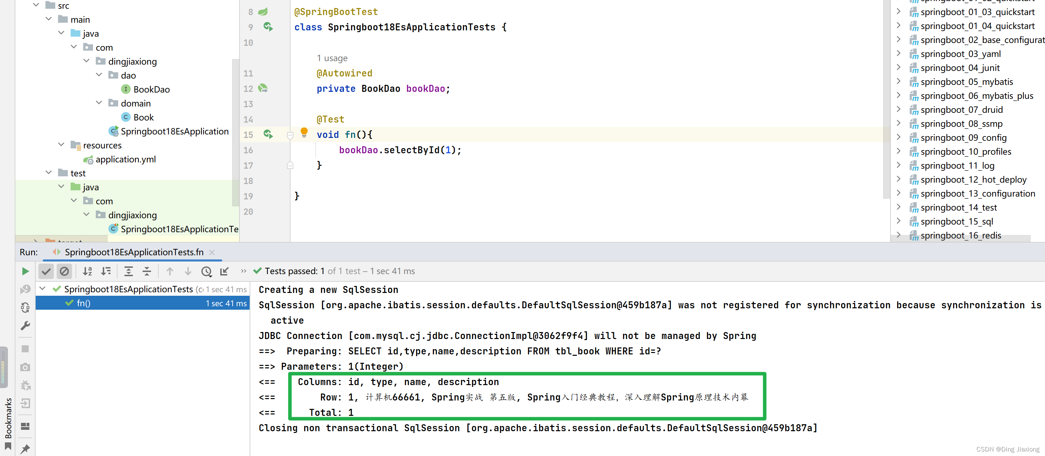Viewport: 1045px width, 456px height.
Task: Show more run toolbar actions chevron
Action: 243,271
